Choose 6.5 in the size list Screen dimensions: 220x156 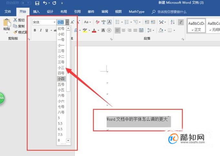[60, 129]
